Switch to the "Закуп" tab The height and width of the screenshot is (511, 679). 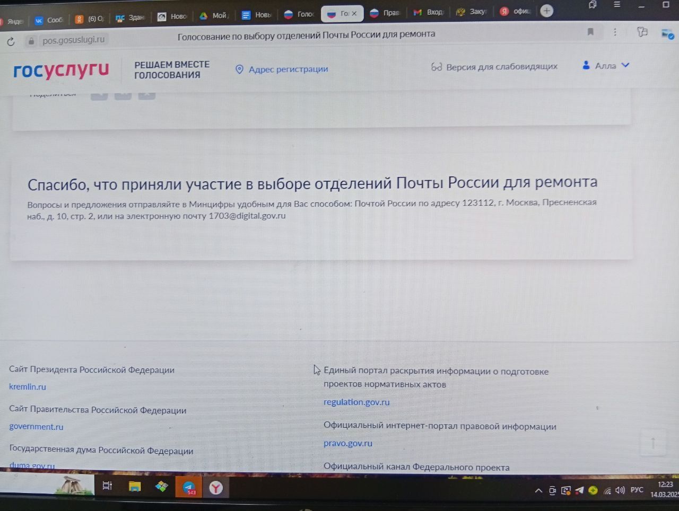(471, 12)
